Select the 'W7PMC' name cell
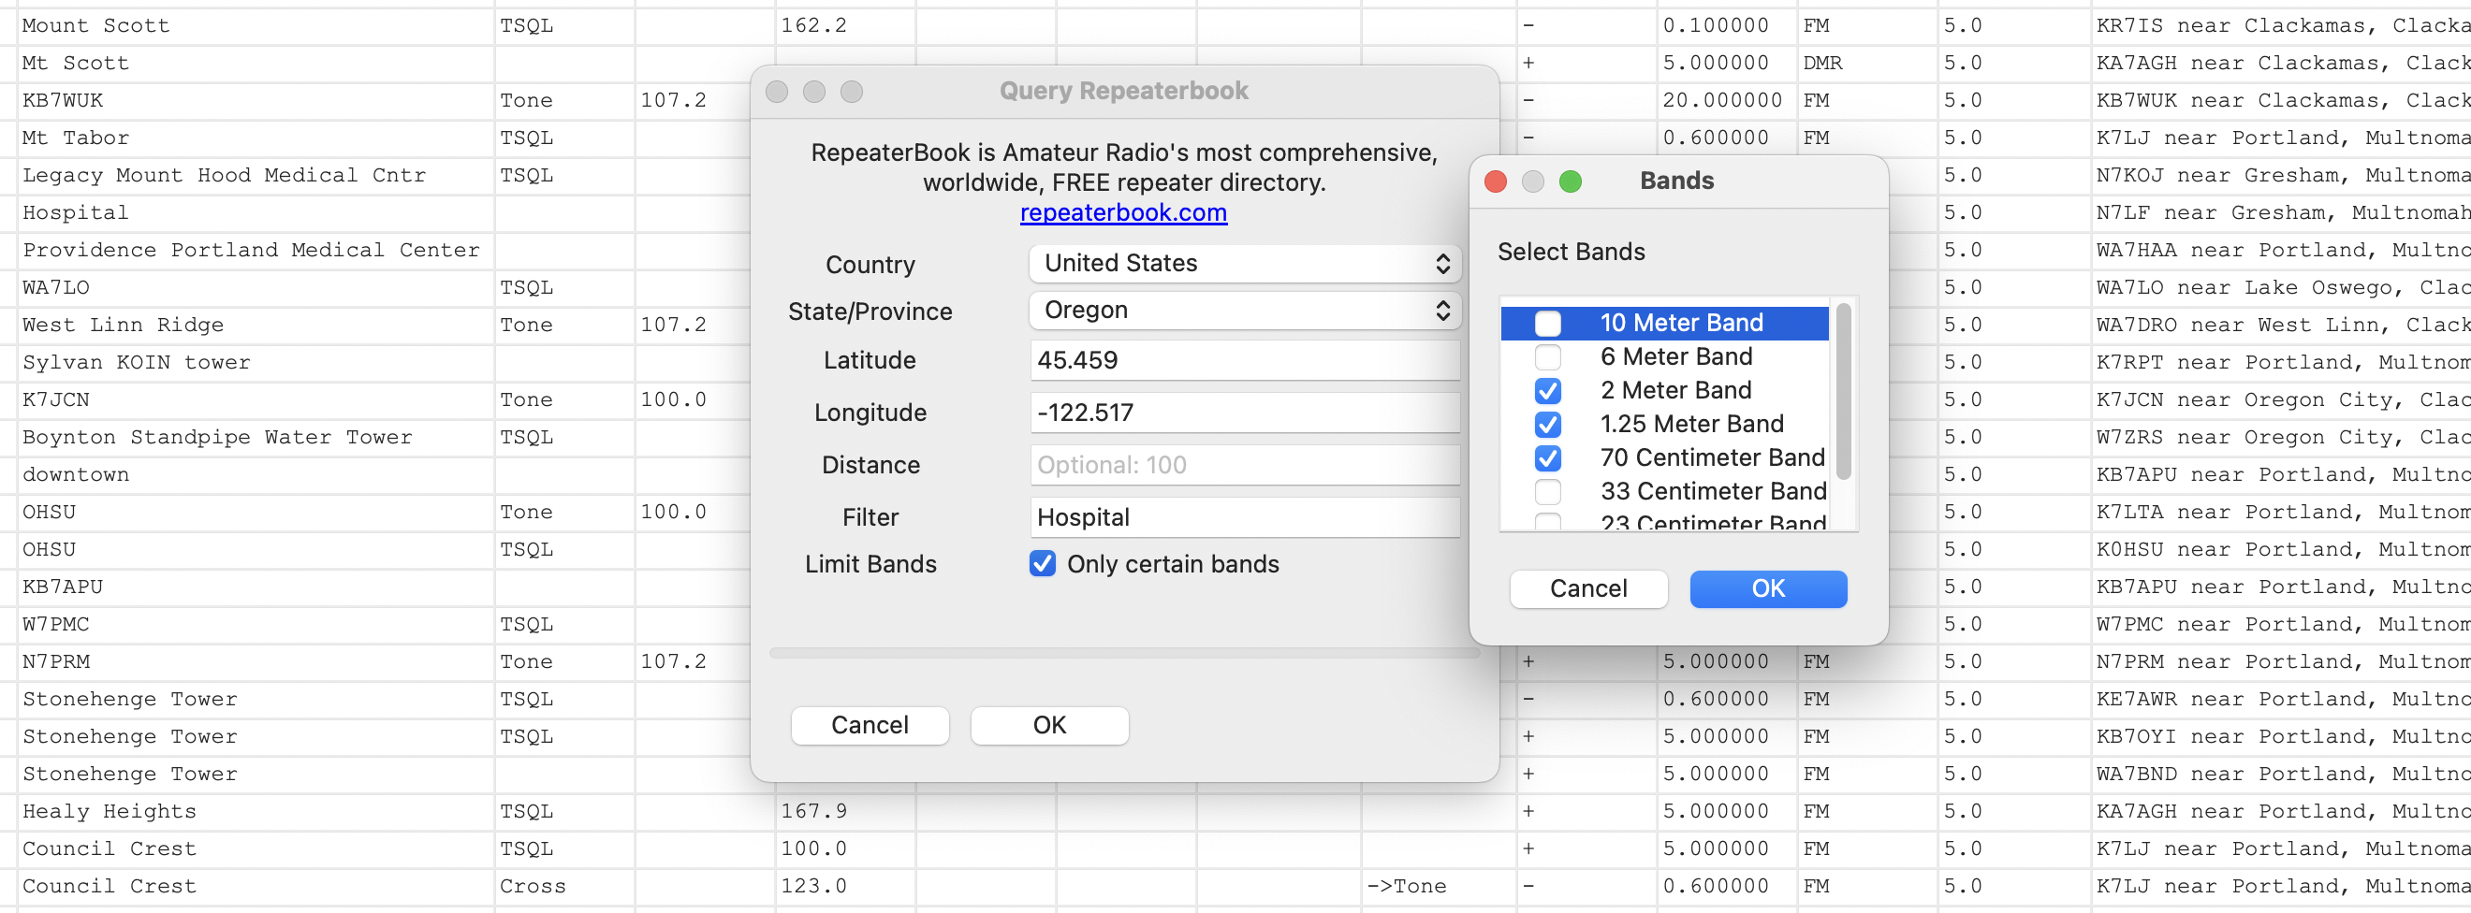This screenshot has width=2471, height=913. (x=256, y=624)
